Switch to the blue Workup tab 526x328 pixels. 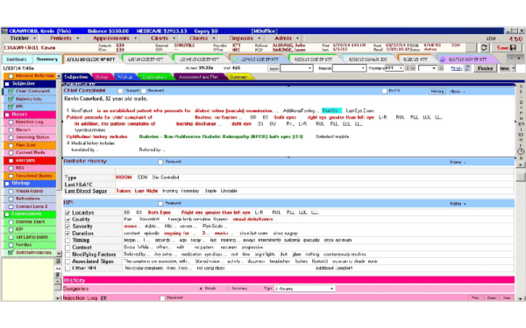coord(124,77)
